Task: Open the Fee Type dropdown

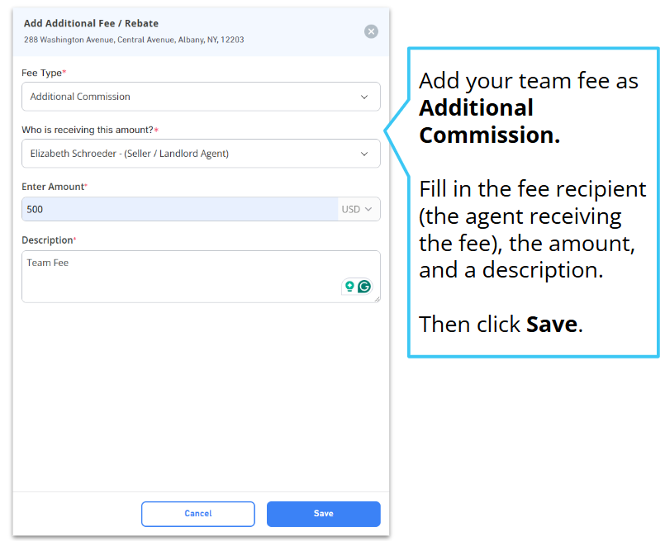Action: [x=201, y=97]
